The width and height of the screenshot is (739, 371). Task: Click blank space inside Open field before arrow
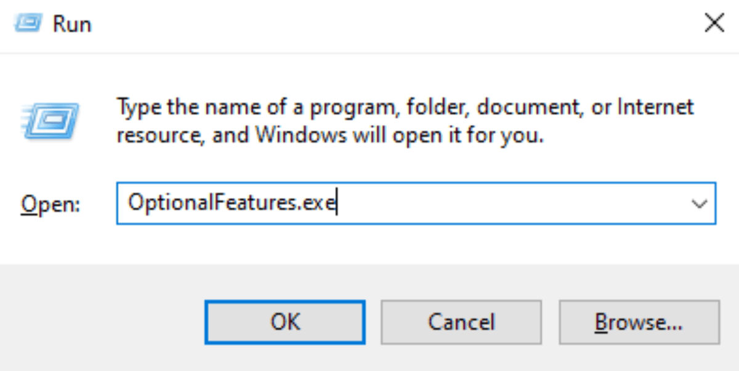click(x=523, y=203)
